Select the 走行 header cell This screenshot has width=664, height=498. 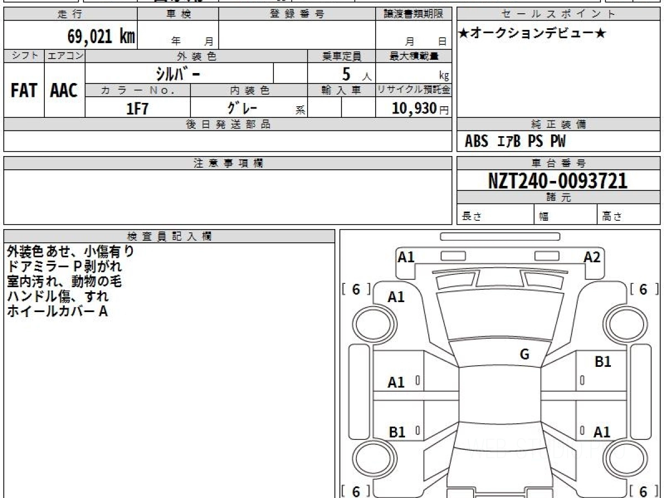tap(70, 14)
